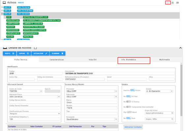Click the Contador column header
The image size is (185, 131).
pos(12,126)
